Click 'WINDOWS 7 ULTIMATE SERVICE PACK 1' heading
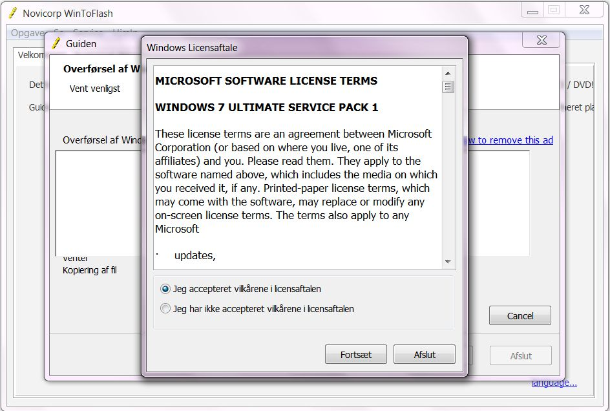 click(x=266, y=107)
